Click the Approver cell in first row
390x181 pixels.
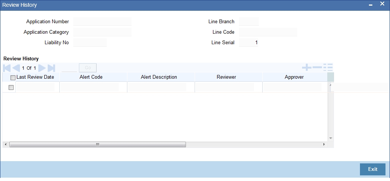292,87
